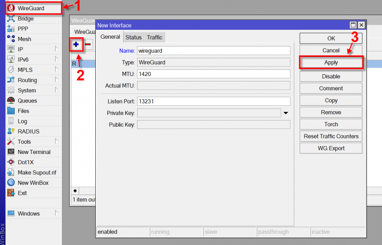Expand the System submenu arrow
This screenshot has width=382, height=245.
click(56, 90)
